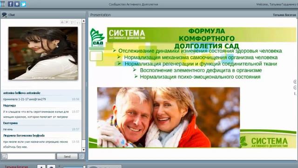
Task: Click the message about серотониновое колье
Action: pyautogui.click(x=36, y=114)
